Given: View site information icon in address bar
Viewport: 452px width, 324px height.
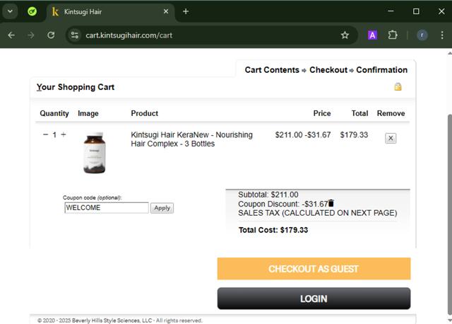Looking at the screenshot, I should pos(75,35).
